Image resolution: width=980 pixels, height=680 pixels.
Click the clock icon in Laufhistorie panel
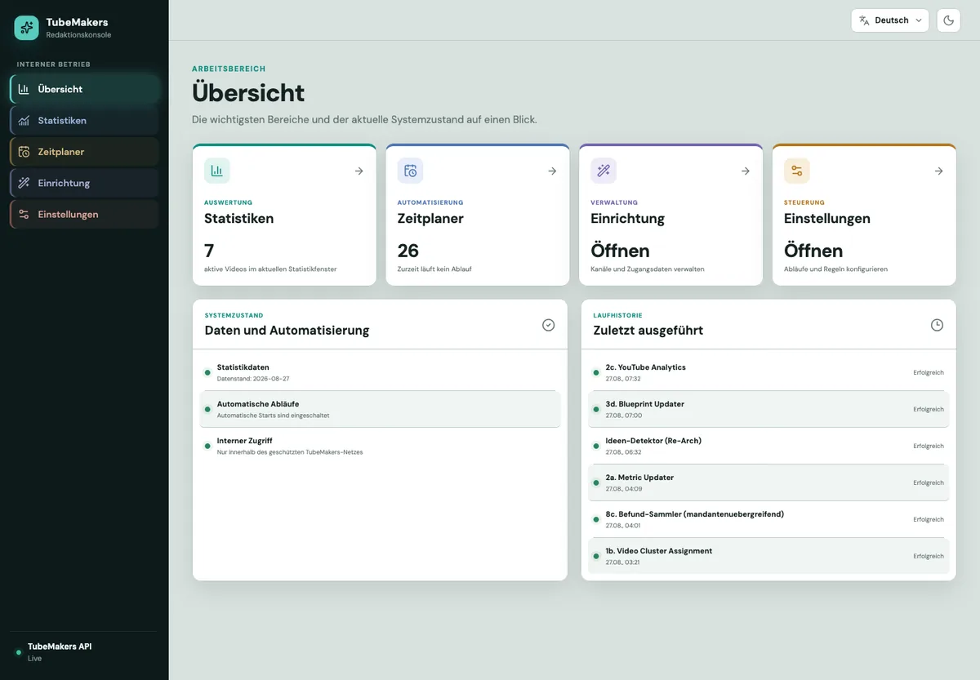[x=937, y=325]
